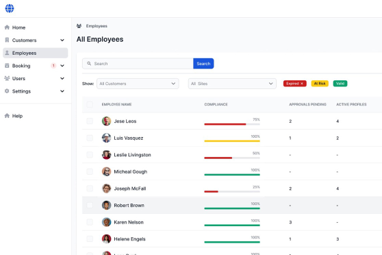This screenshot has width=382, height=255.
Task: Click the Customers building icon
Action: tap(7, 40)
